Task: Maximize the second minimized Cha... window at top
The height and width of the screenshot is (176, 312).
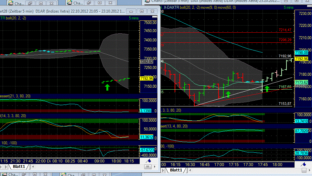Action: (x=100, y=3)
